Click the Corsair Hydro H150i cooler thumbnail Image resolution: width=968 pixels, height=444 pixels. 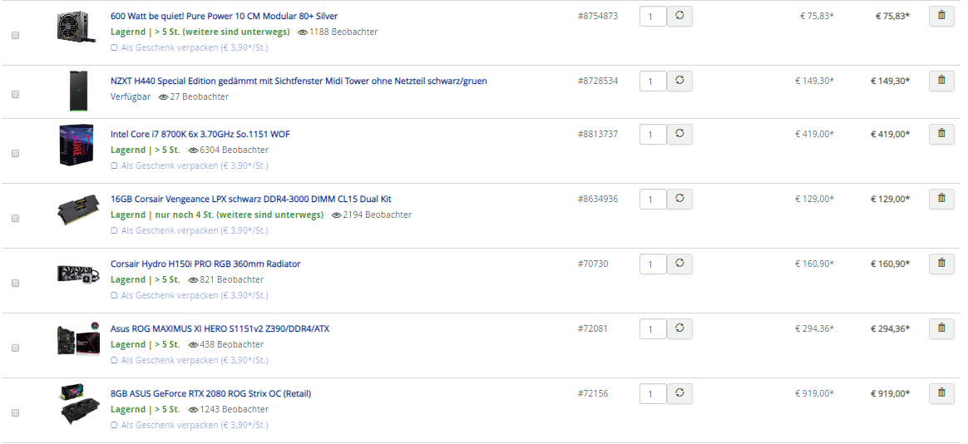tap(78, 274)
